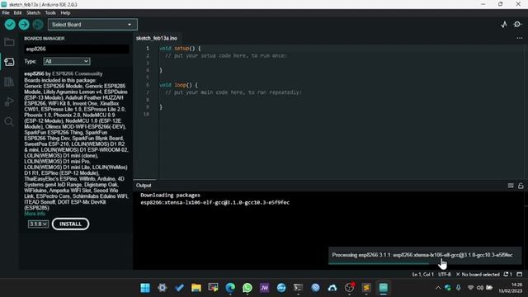Image resolution: width=528 pixels, height=297 pixels.
Task: Open the Library Manager sidebar icon
Action: click(x=9, y=82)
